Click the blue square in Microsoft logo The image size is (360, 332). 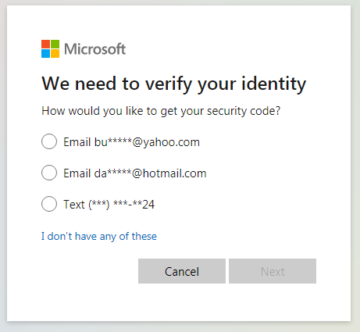tap(45, 53)
